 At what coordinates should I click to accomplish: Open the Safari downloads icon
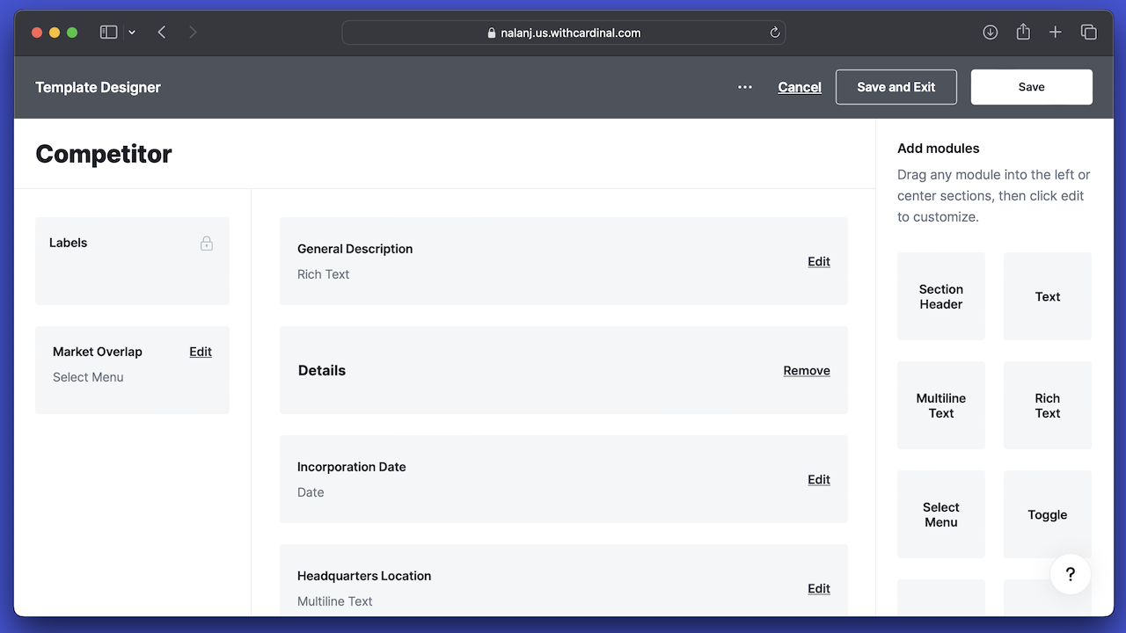pos(990,33)
